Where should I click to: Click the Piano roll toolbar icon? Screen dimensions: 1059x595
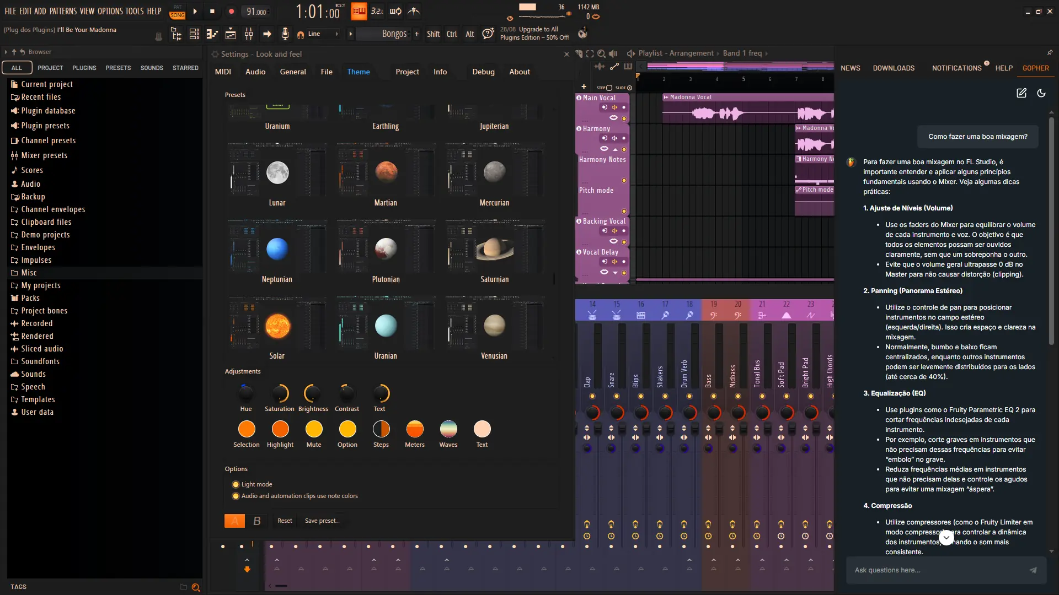pyautogui.click(x=212, y=34)
